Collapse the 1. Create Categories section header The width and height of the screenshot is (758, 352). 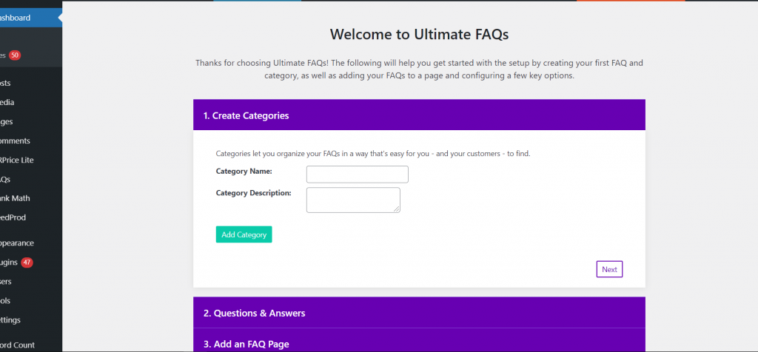pyautogui.click(x=419, y=115)
